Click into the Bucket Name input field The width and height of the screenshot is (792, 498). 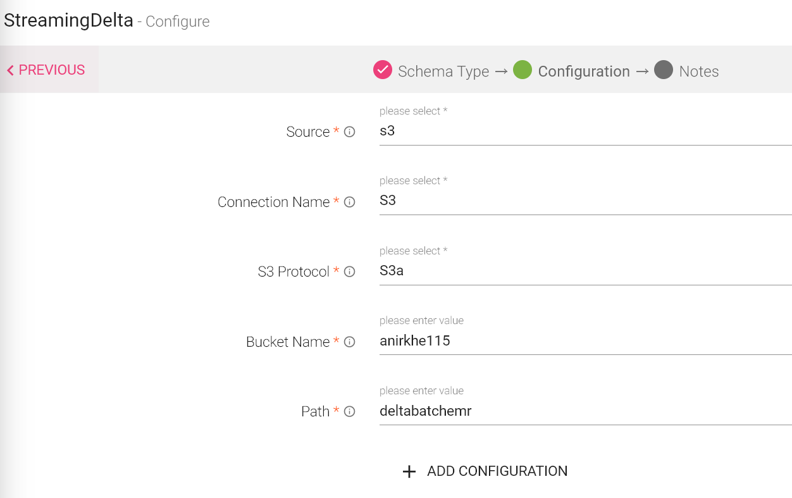[585, 341]
